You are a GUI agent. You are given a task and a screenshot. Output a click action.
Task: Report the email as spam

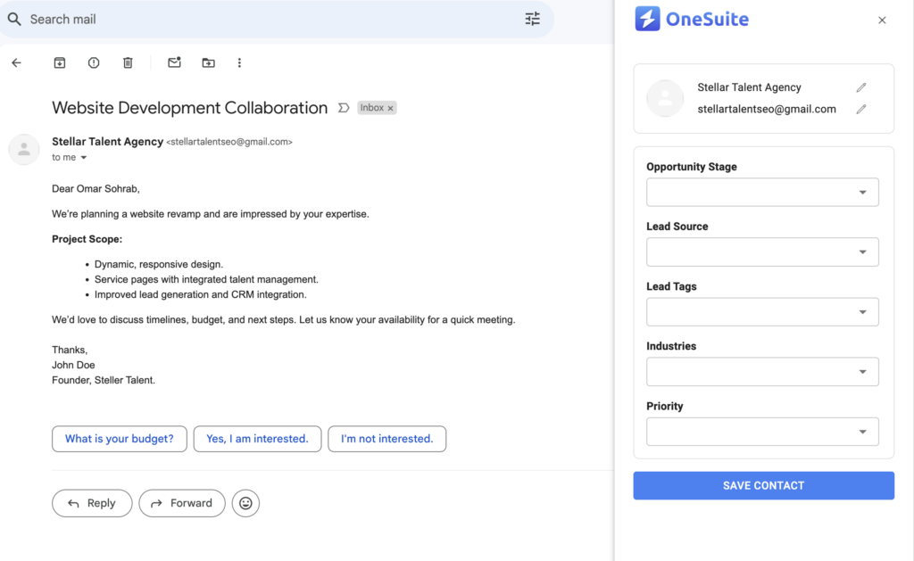point(94,62)
